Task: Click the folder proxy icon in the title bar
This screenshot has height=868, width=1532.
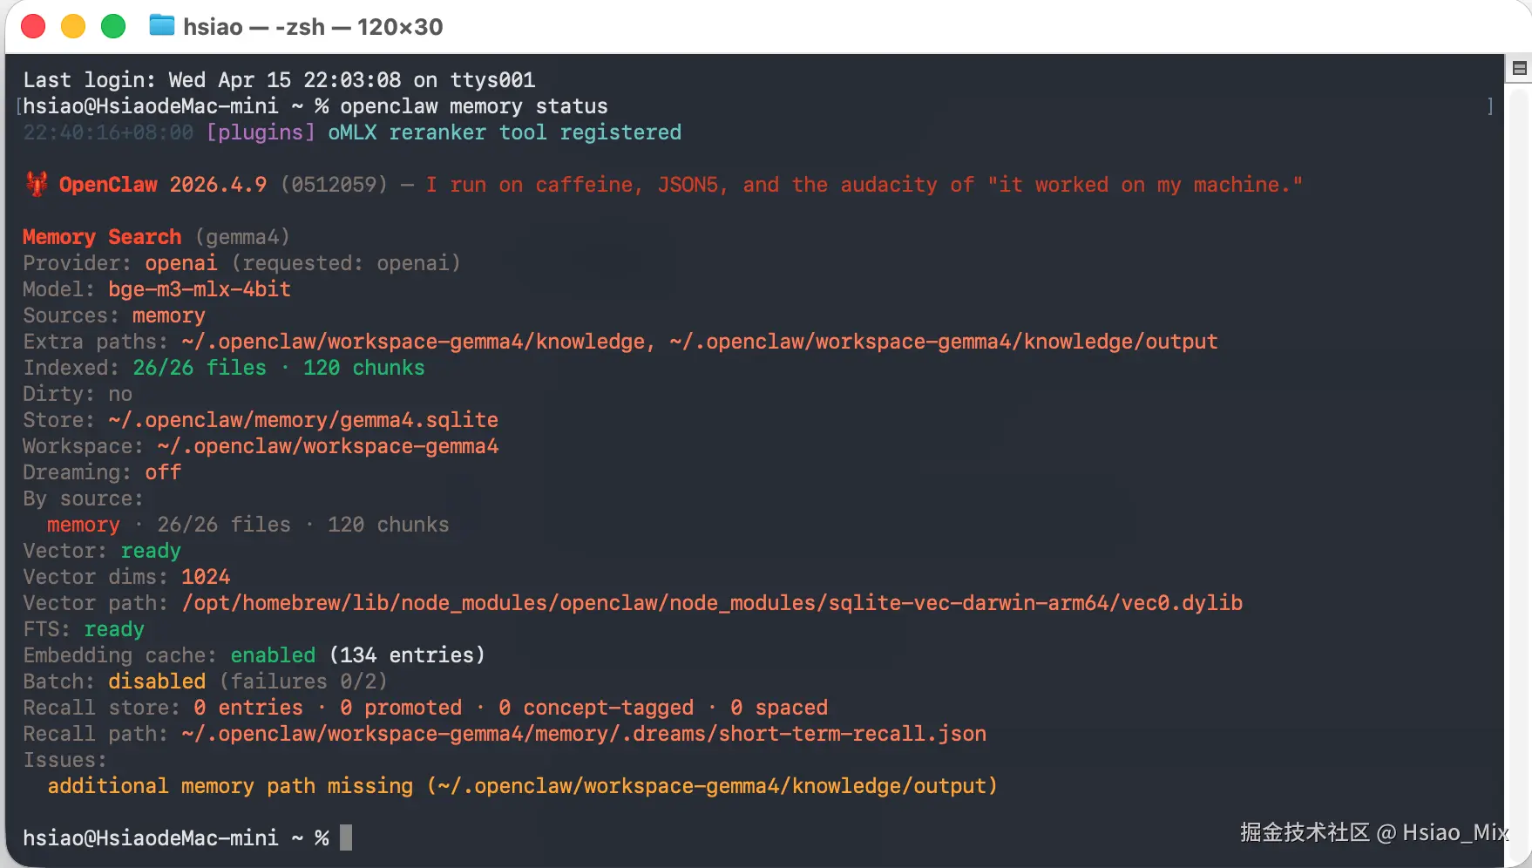Action: [x=161, y=26]
